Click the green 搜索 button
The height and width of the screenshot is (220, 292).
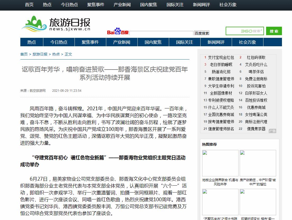274,31
